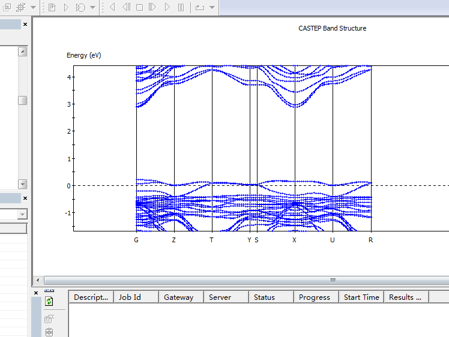Sort jobs by the Descript... column header
This screenshot has height=337, width=449.
pyautogui.click(x=91, y=297)
